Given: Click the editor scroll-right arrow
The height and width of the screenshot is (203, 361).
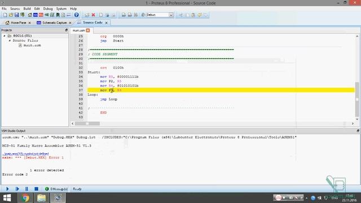Looking at the screenshot, I should tap(353, 123).
